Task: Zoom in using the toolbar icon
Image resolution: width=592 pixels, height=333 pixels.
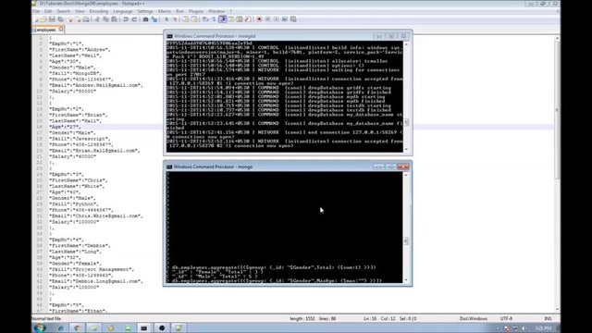Action: pyautogui.click(x=166, y=19)
